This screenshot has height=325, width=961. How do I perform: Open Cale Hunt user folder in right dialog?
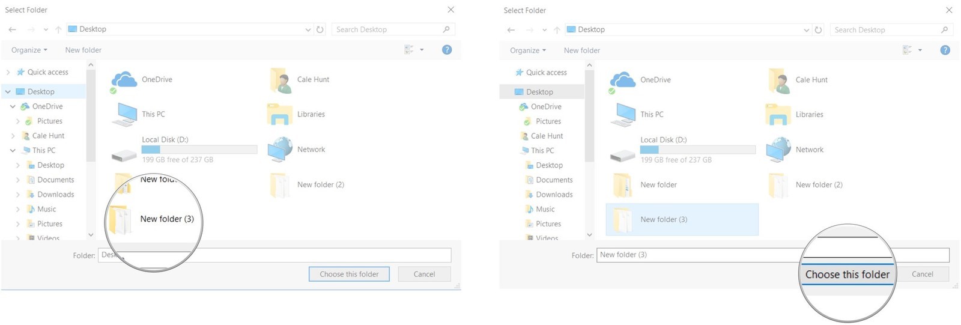click(x=780, y=80)
